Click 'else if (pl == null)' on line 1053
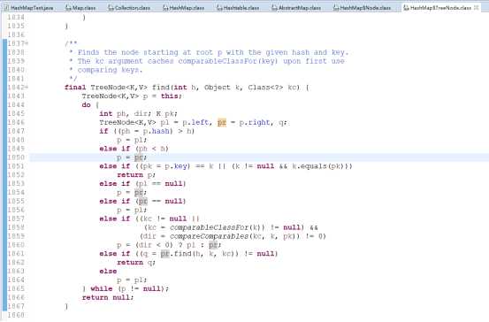The width and height of the screenshot is (489, 322). tap(142, 184)
